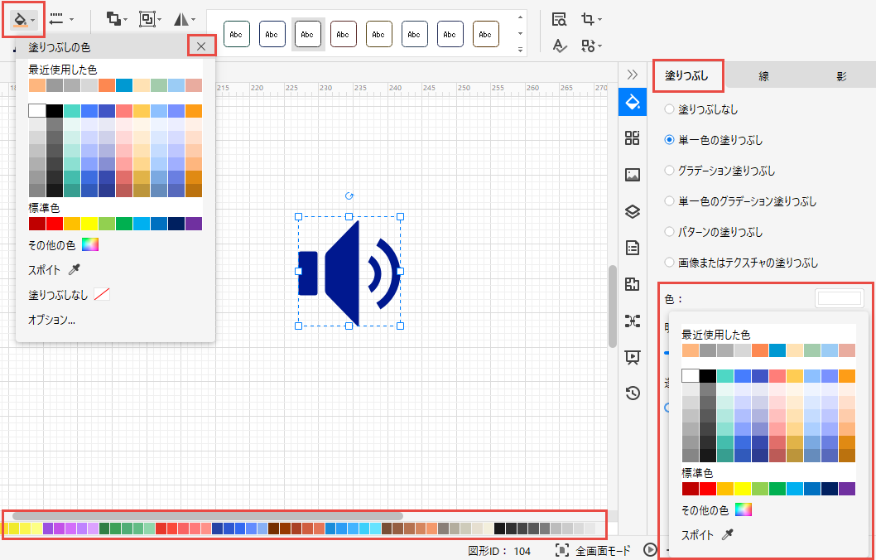Image resolution: width=876 pixels, height=560 pixels.
Task: Expand the style gallery more arrow
Action: pos(520,50)
